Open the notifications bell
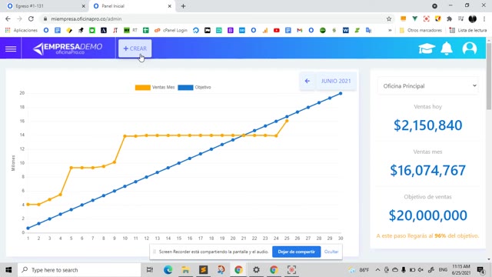This screenshot has height=277, width=492. pos(447,48)
